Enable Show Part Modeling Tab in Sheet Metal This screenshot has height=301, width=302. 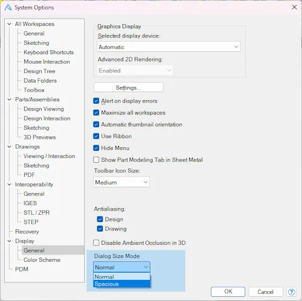96,160
